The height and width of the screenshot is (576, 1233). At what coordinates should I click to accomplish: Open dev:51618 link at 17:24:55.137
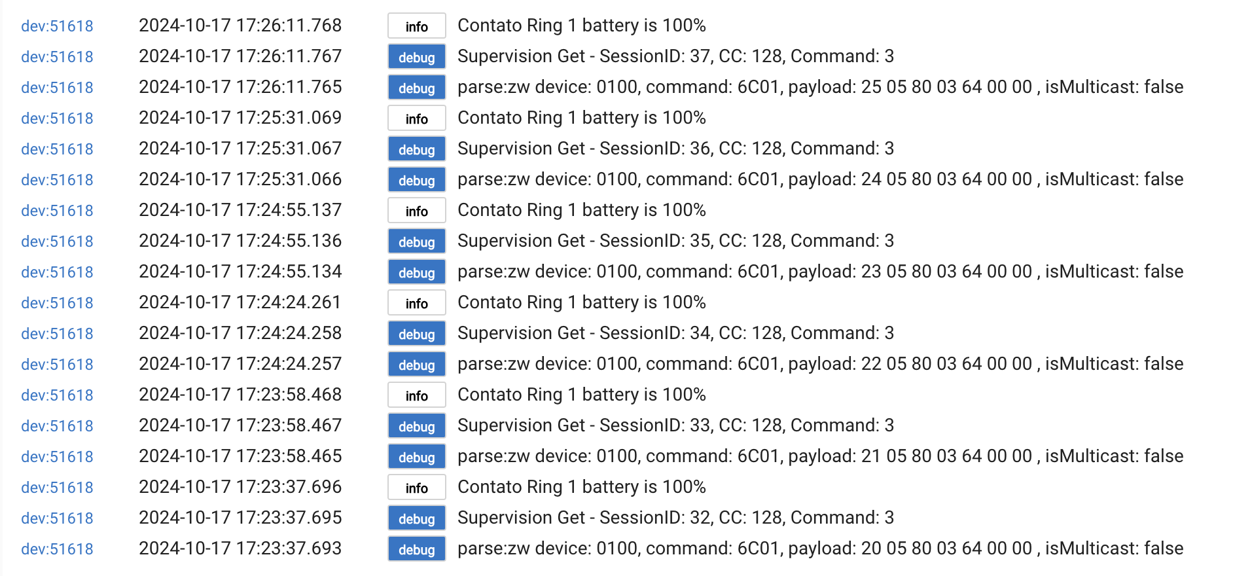(57, 211)
